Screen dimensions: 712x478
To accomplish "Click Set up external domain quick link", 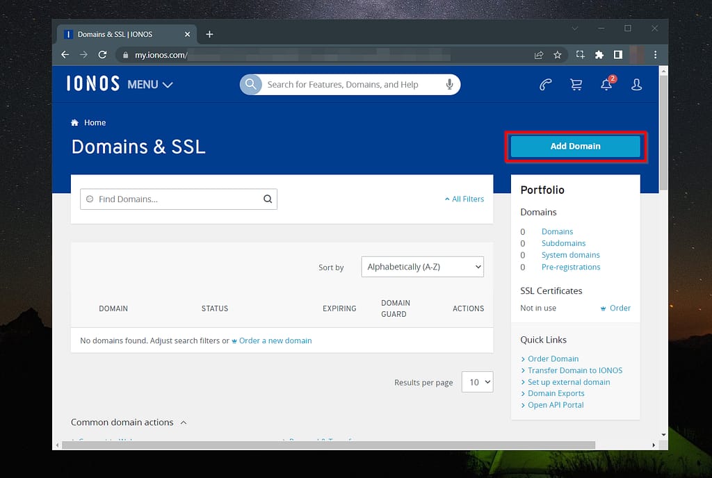I will click(569, 382).
